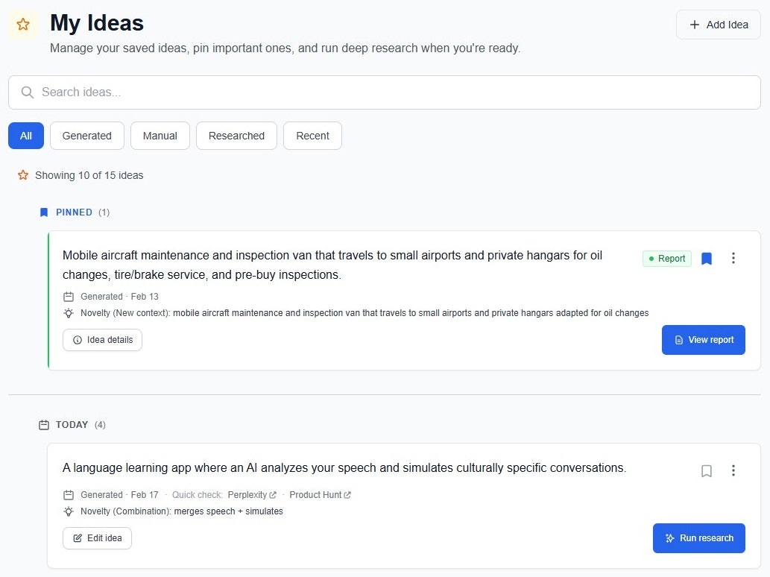Click the pencil icon on Edit idea button
The height and width of the screenshot is (577, 770).
(76, 537)
